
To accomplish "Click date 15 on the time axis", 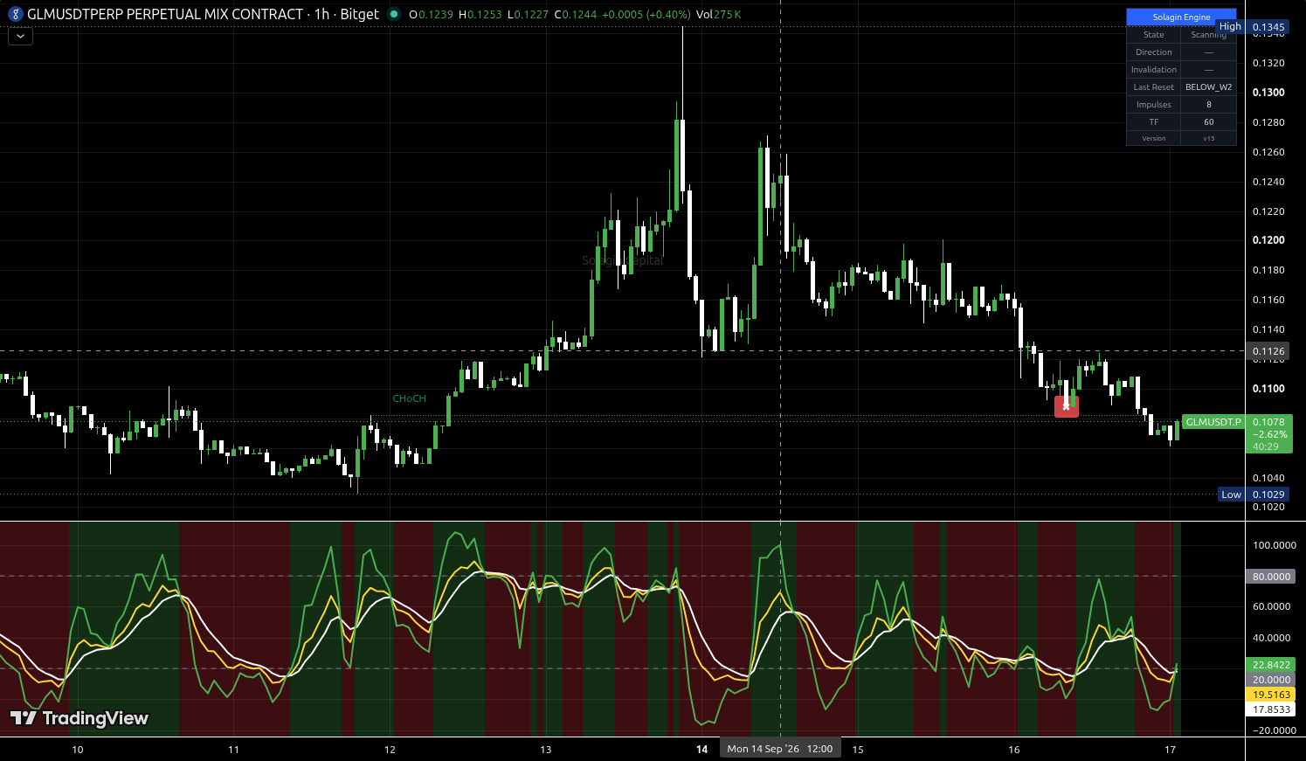I will pyautogui.click(x=858, y=750).
